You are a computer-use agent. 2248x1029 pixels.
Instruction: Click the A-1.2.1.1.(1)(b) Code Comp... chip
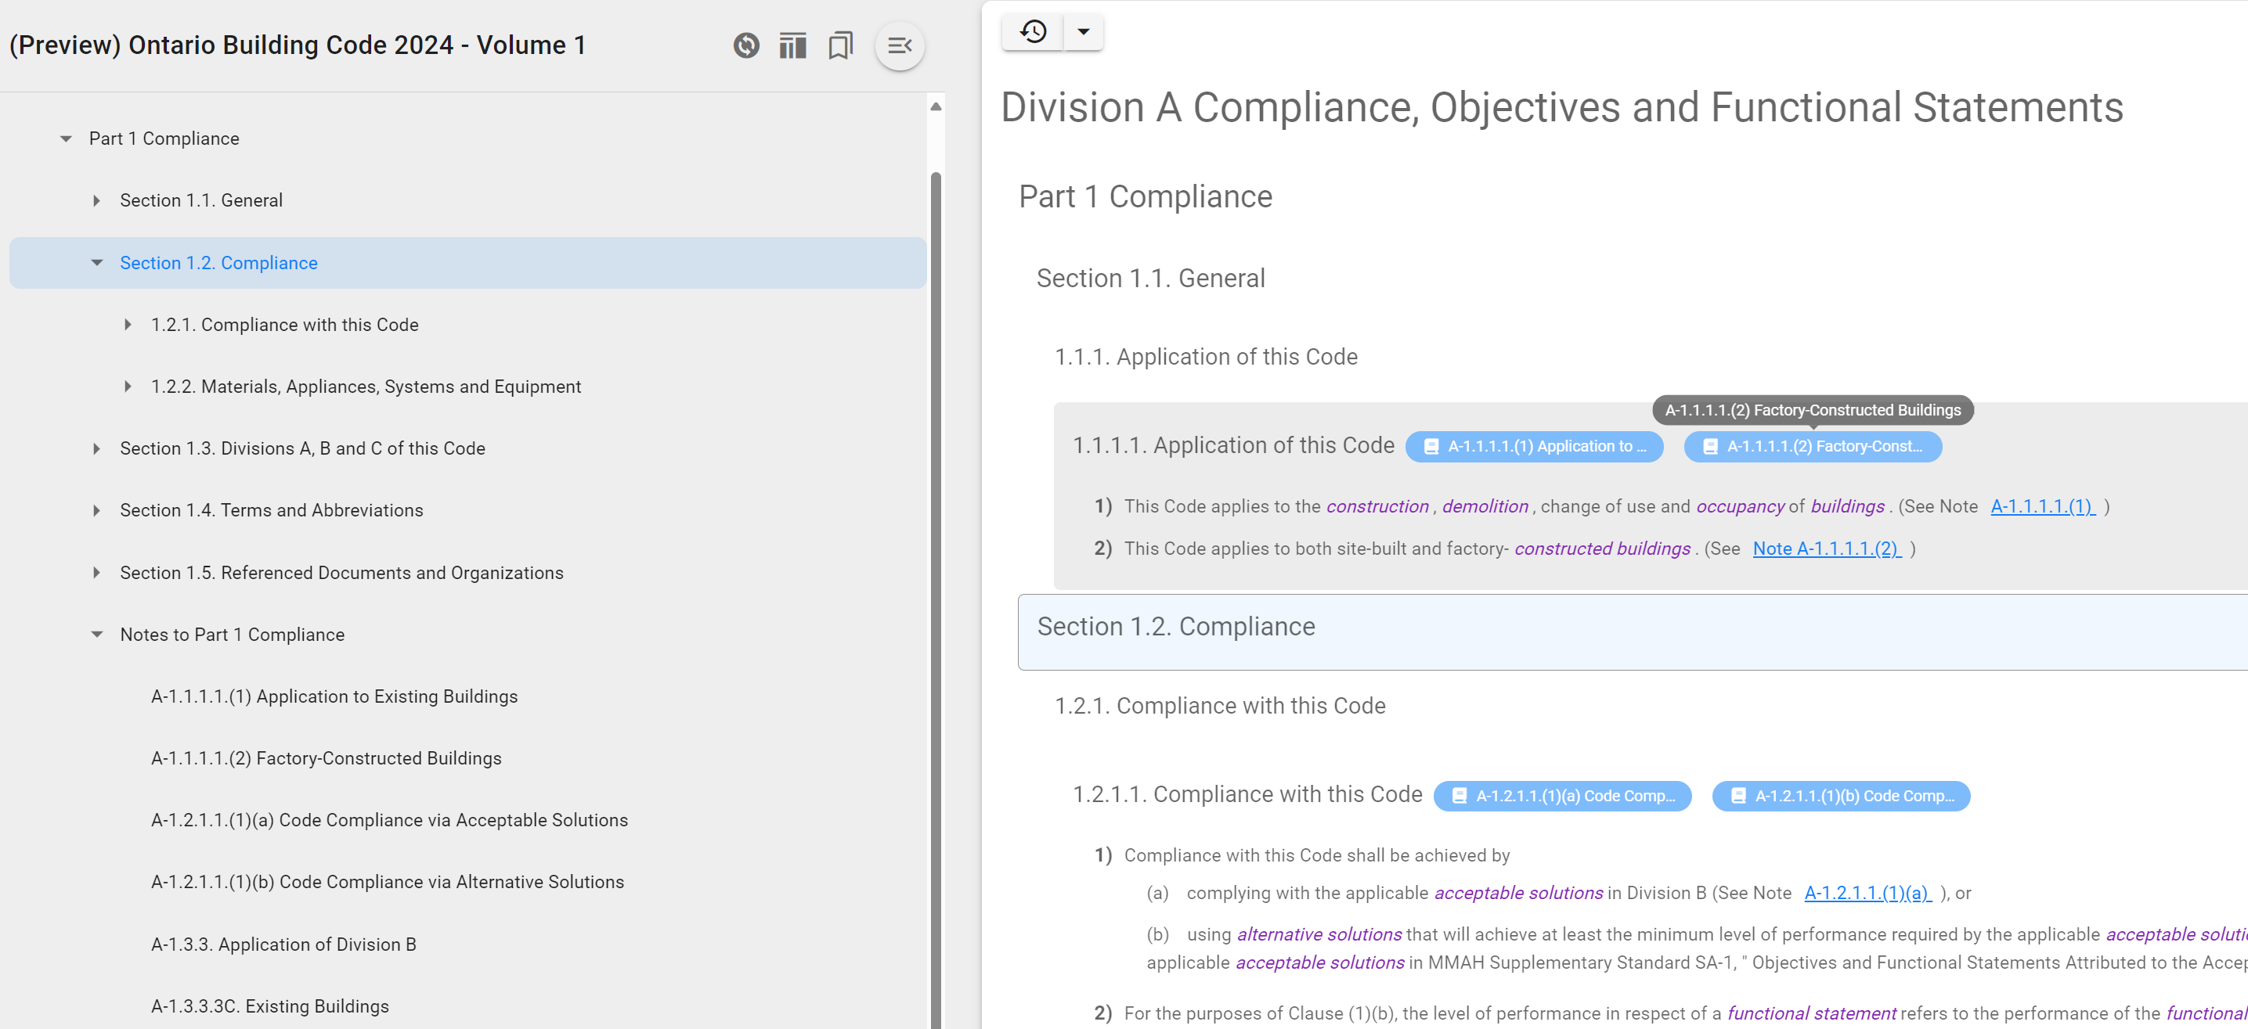click(1842, 796)
